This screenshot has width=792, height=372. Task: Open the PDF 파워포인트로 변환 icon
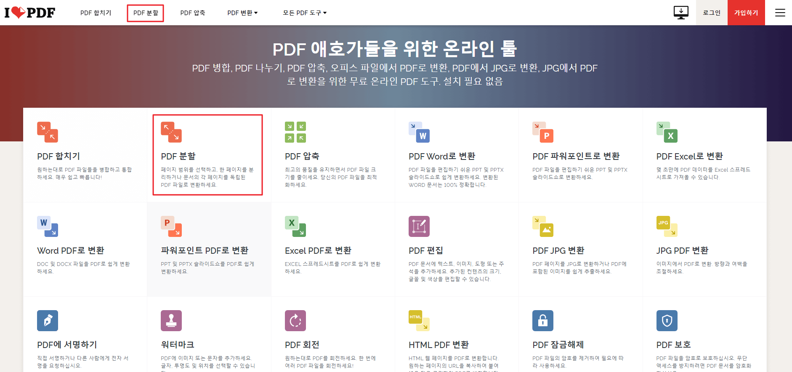pos(543,132)
